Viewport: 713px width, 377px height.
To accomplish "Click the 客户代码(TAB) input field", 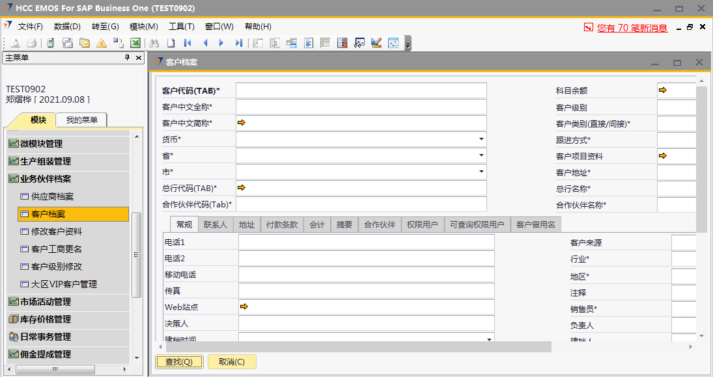I will point(361,90).
